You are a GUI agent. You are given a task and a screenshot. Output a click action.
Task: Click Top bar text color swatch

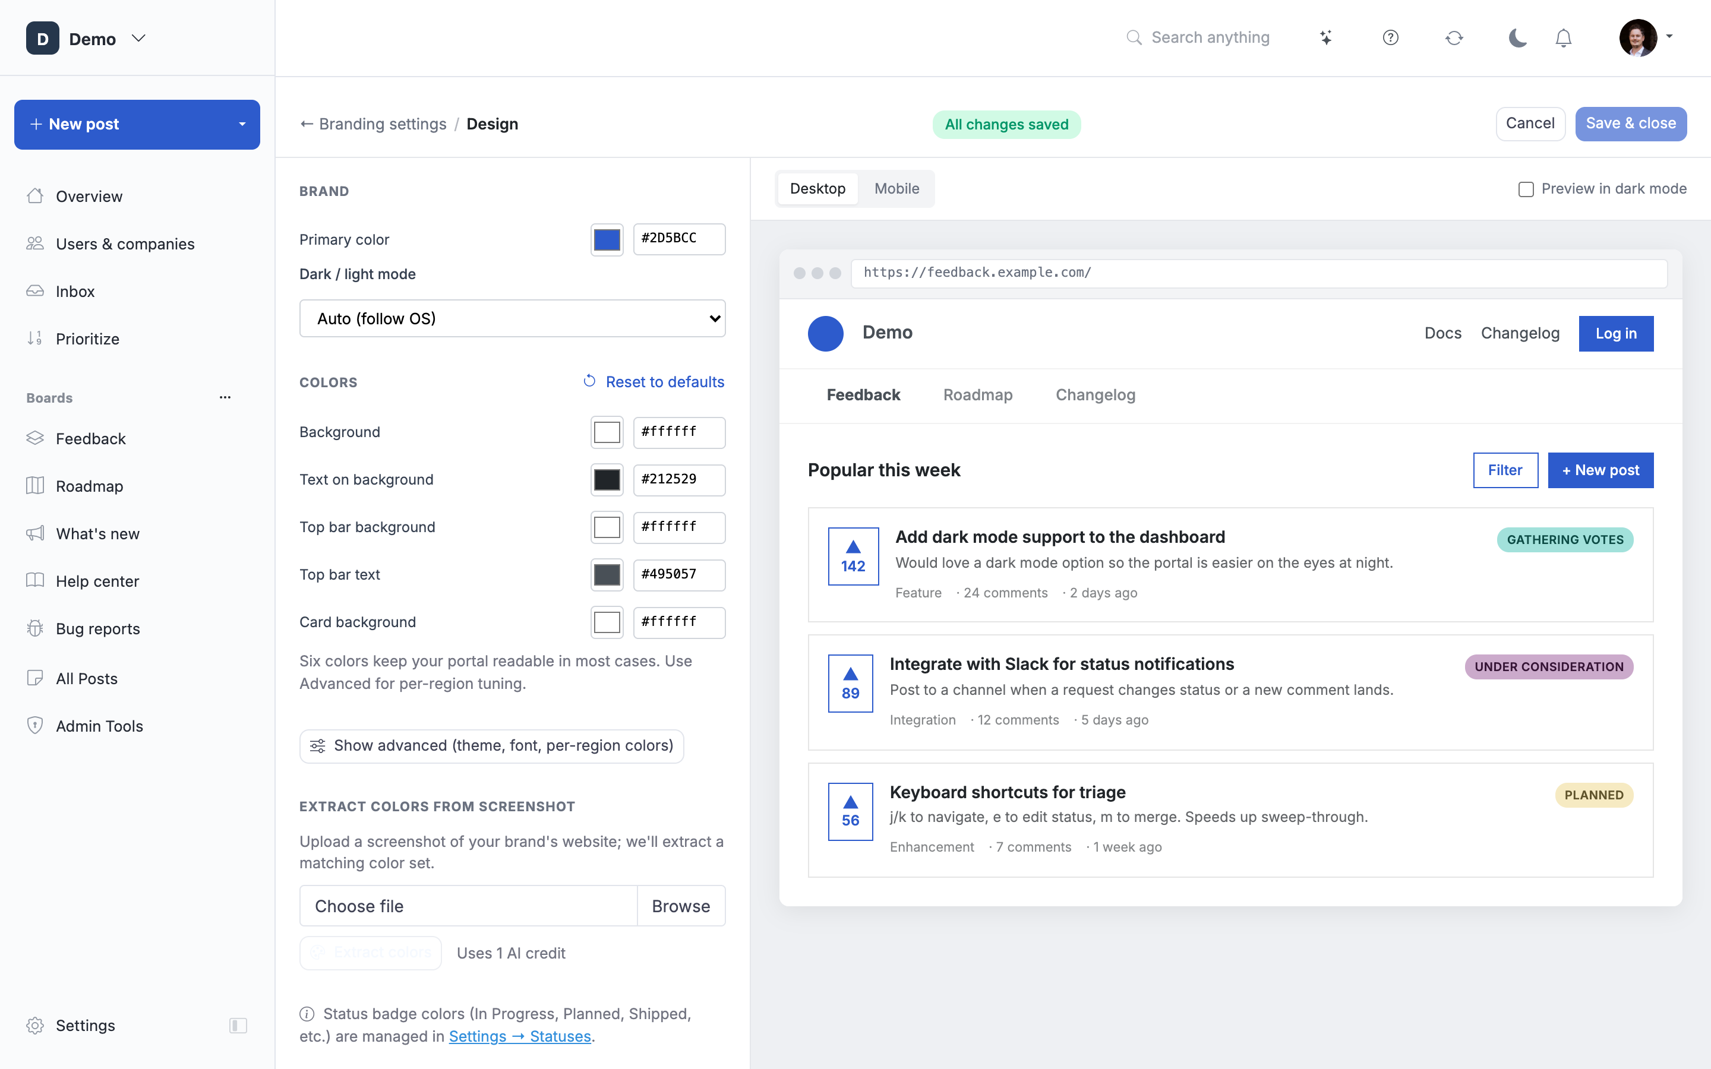(x=607, y=575)
